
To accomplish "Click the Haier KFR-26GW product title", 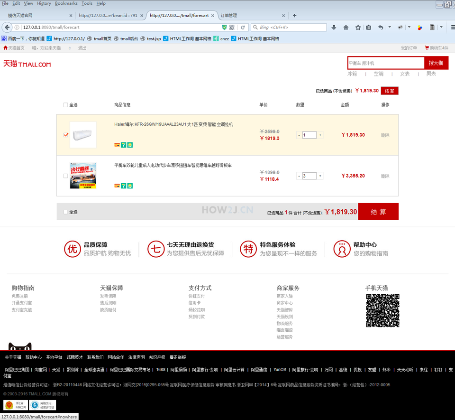I will coord(173,124).
